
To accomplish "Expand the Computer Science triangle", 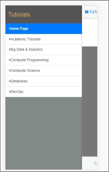I will tap(10, 71).
